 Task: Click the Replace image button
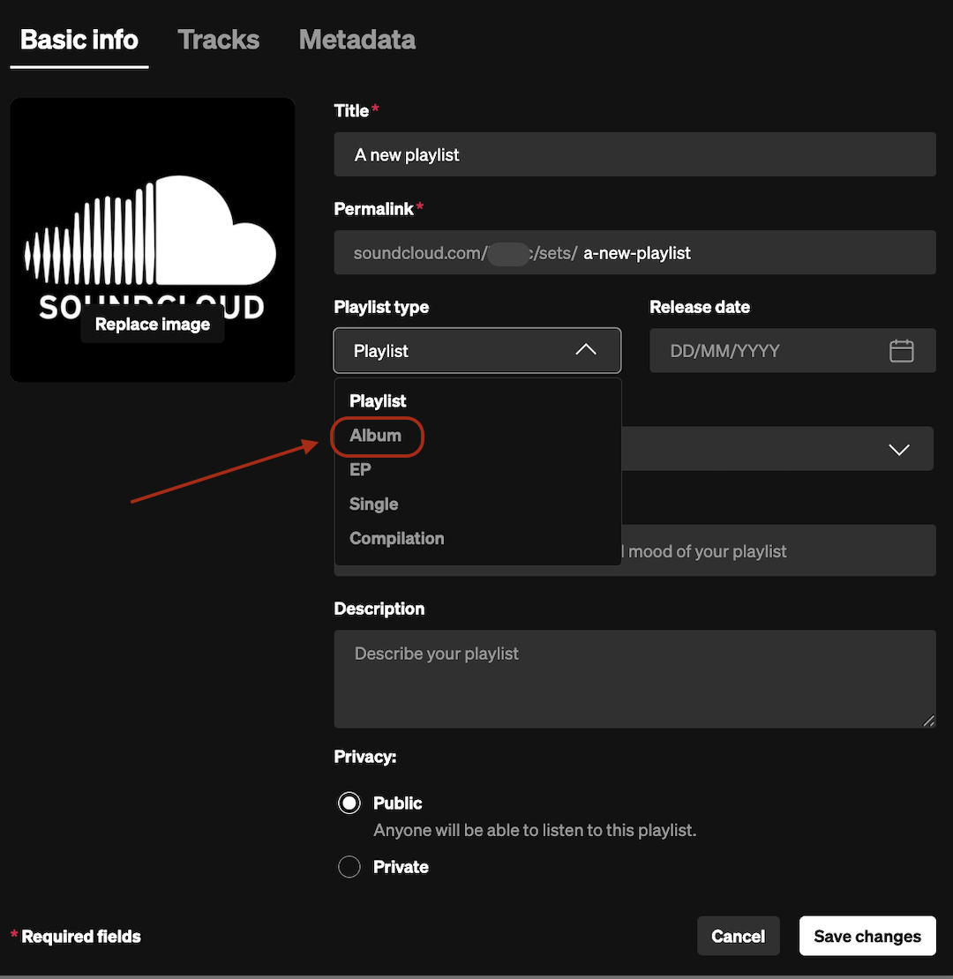point(153,325)
